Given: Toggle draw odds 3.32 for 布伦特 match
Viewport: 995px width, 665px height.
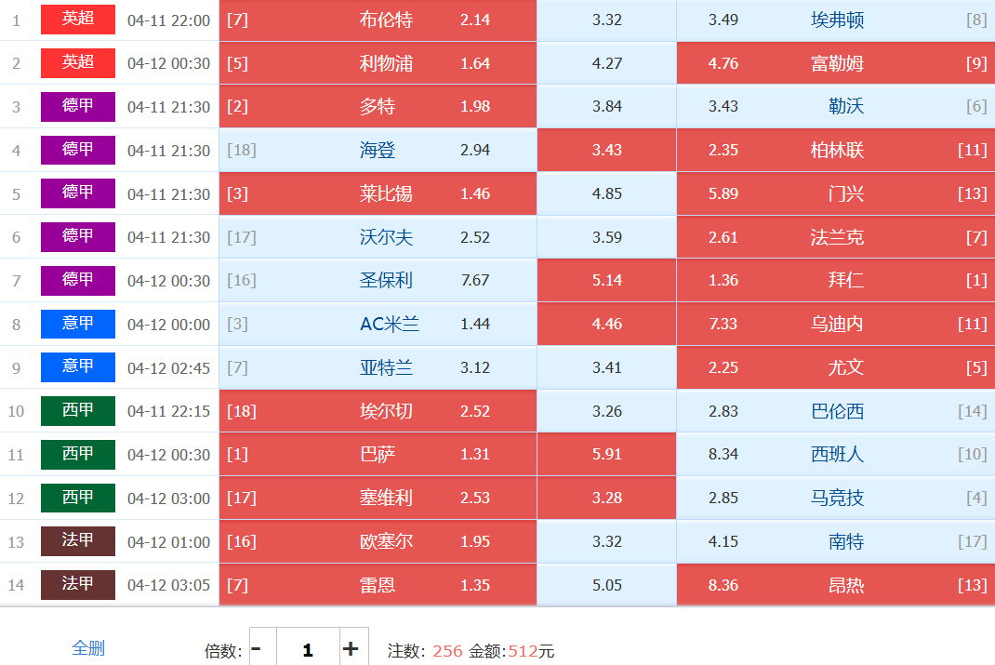Looking at the screenshot, I should [x=606, y=20].
